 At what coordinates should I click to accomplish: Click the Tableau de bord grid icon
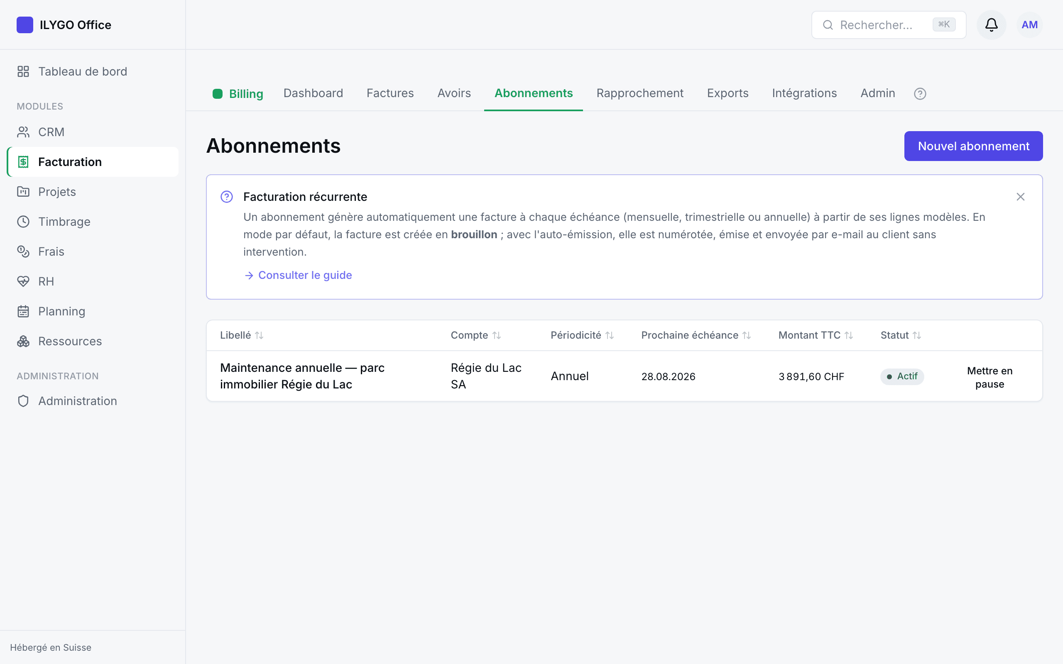(23, 71)
